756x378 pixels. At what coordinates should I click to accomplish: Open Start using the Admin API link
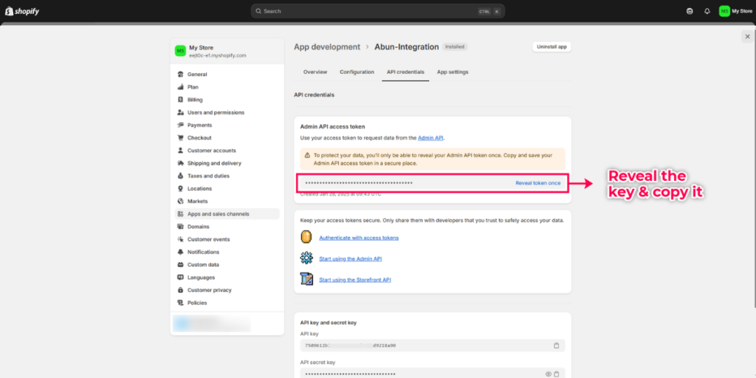(x=351, y=259)
